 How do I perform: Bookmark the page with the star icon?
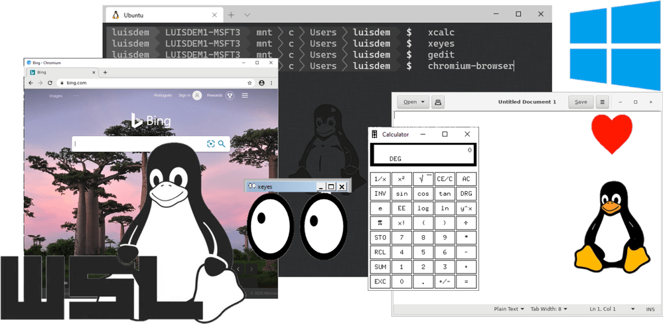tap(250, 83)
